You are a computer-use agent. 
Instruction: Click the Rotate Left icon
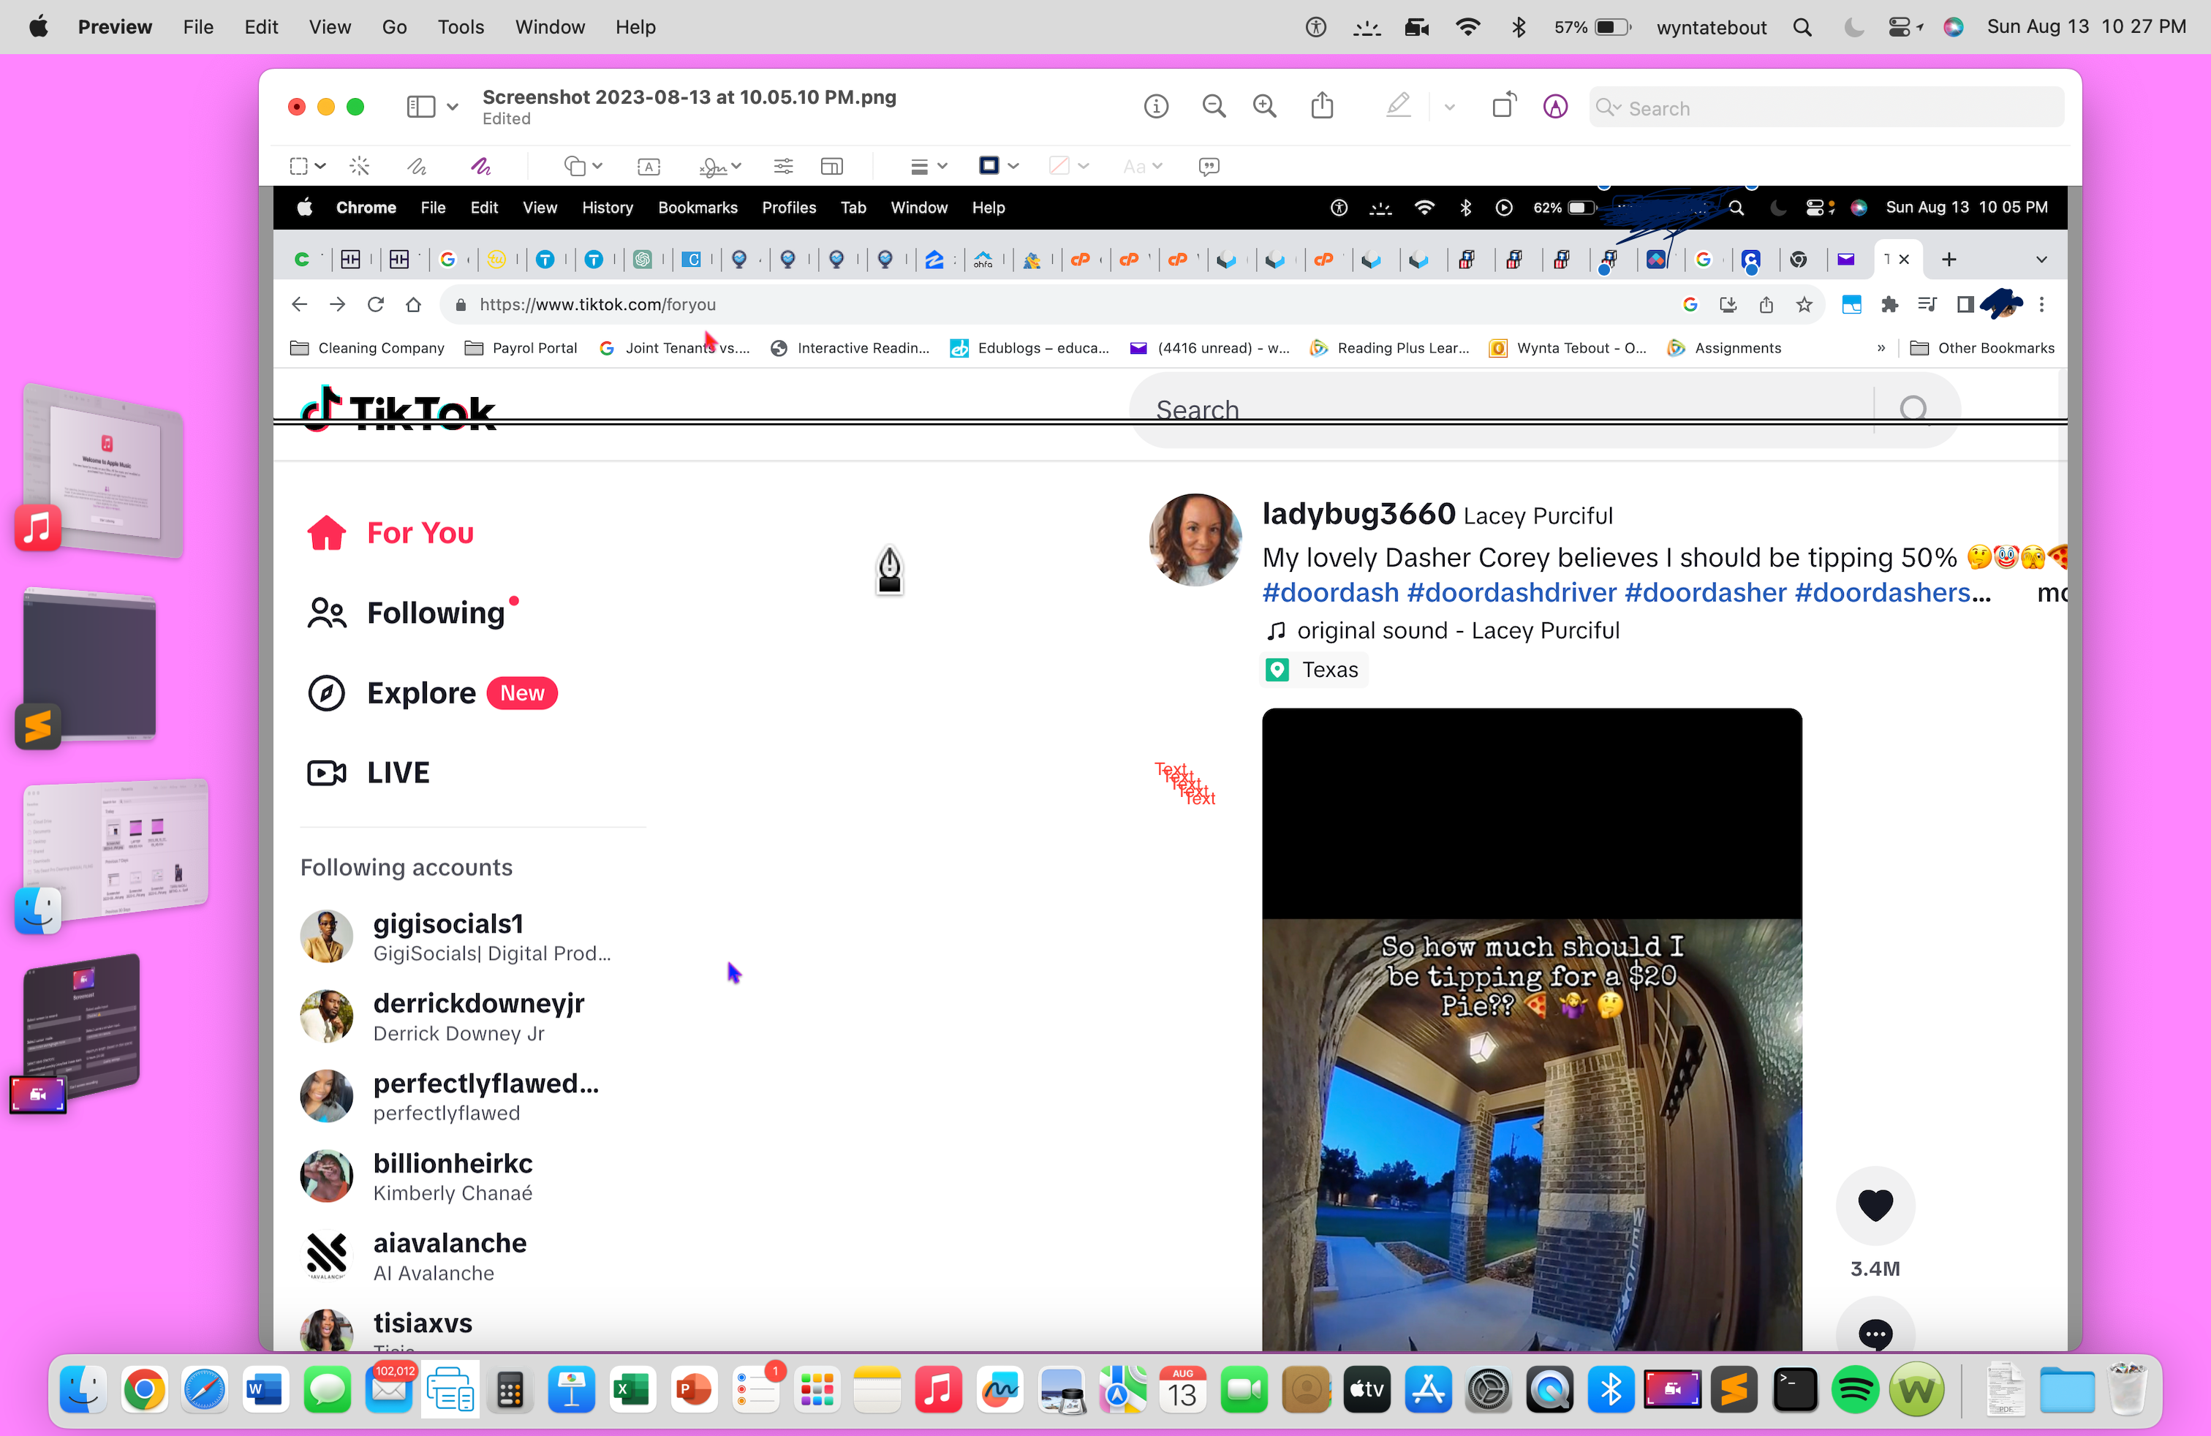click(1503, 106)
